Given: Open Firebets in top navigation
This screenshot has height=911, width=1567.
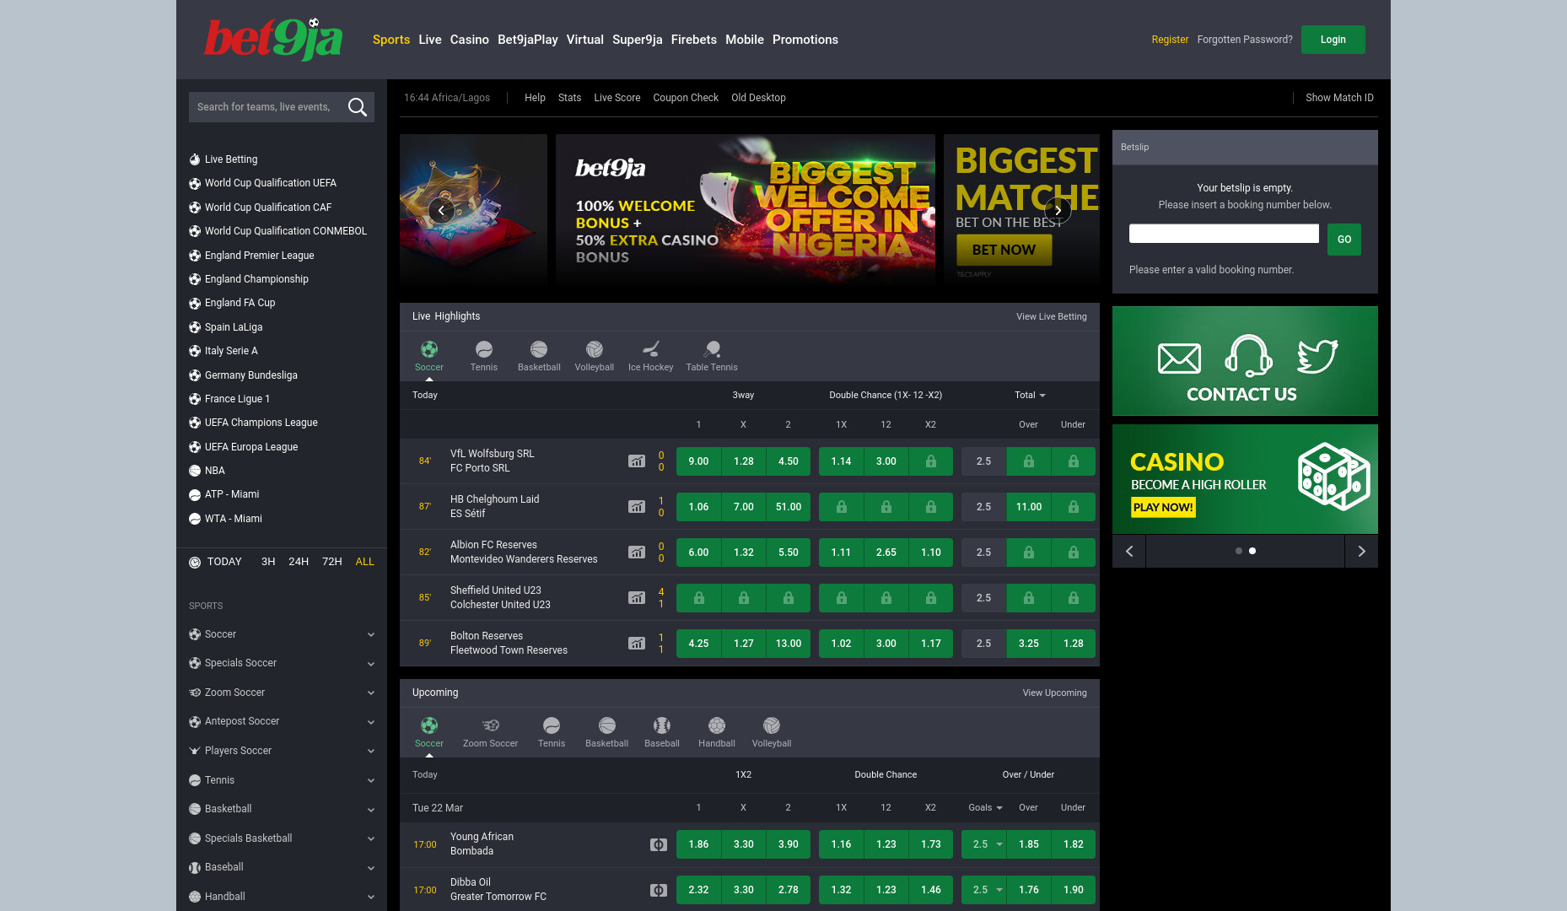Looking at the screenshot, I should point(694,40).
